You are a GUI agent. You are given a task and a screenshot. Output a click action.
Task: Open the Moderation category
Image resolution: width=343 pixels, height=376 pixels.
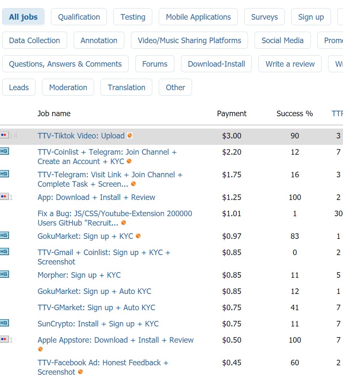[x=68, y=88]
